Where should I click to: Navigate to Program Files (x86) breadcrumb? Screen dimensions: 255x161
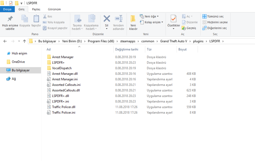(x=101, y=41)
